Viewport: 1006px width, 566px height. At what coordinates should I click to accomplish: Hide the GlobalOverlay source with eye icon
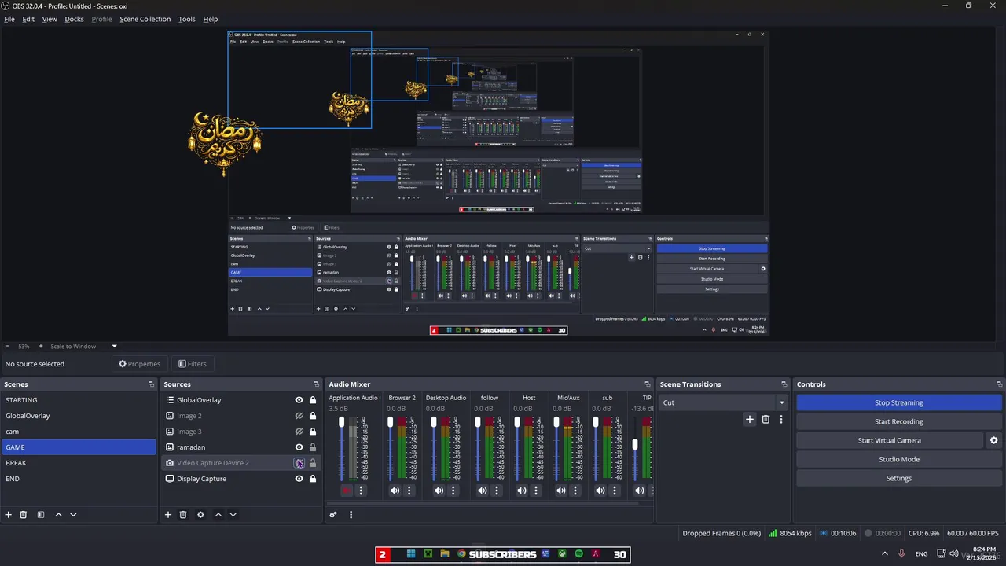[x=299, y=400]
